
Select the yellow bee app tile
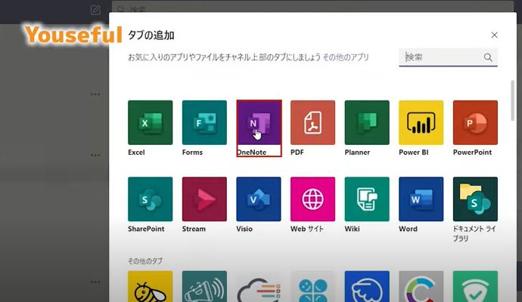coord(150,286)
